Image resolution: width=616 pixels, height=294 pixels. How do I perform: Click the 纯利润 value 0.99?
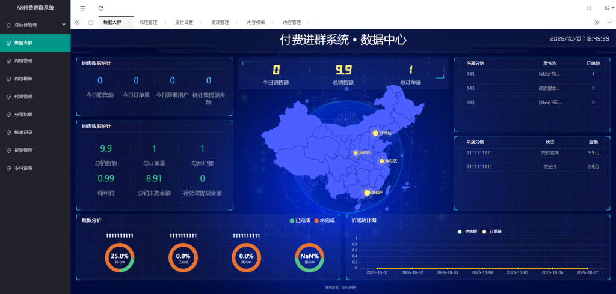pyautogui.click(x=106, y=179)
